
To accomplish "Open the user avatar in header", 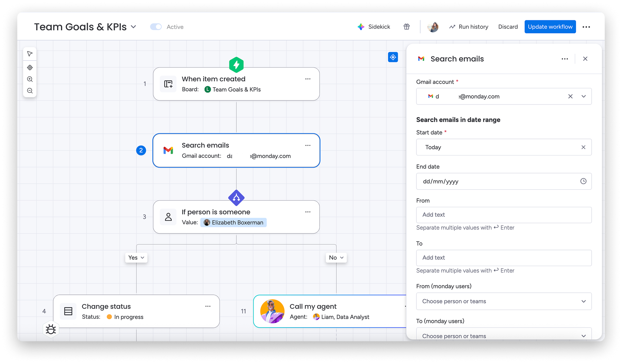I will click(433, 27).
